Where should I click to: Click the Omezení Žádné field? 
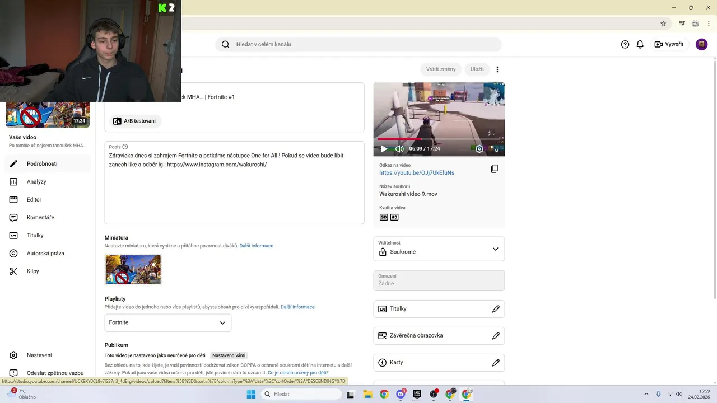click(x=439, y=280)
